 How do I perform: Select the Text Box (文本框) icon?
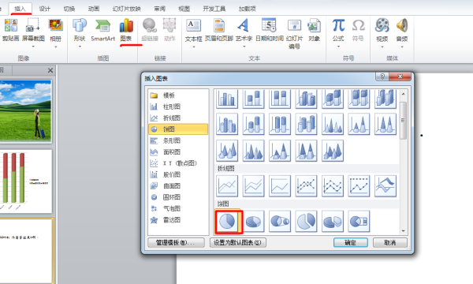[193, 30]
